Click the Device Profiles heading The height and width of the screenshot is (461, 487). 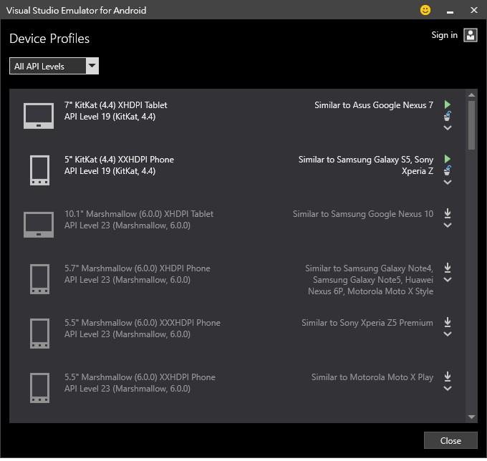point(49,39)
